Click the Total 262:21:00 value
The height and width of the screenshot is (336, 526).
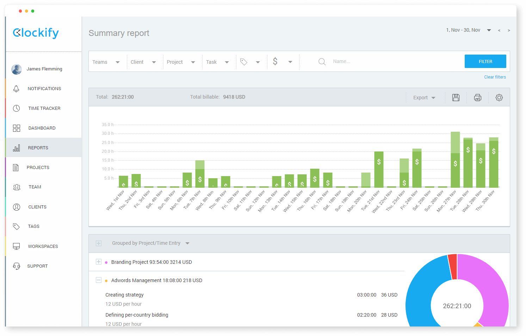click(x=123, y=97)
